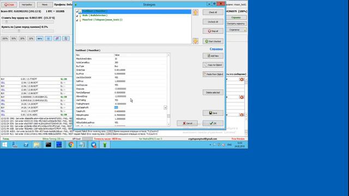Viewport: 349px width, 196px height.
Task: Open Настройки settings in main window
Action: click(27, 4)
